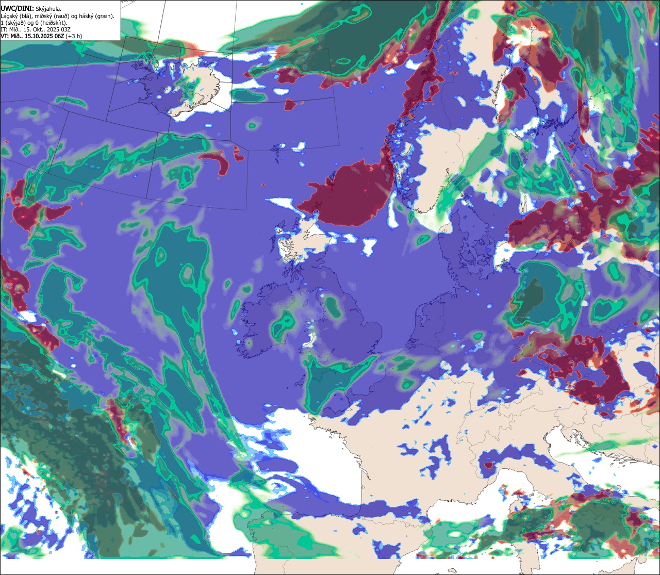Click the legend line 'Lágský (blá), miðský (rauð) og háský (græn).'
The height and width of the screenshot is (575, 660).
(x=57, y=15)
